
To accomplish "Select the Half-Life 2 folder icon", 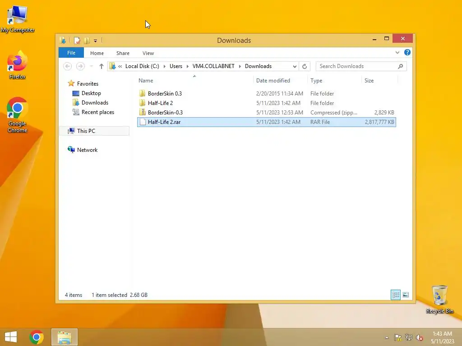I will pos(142,103).
